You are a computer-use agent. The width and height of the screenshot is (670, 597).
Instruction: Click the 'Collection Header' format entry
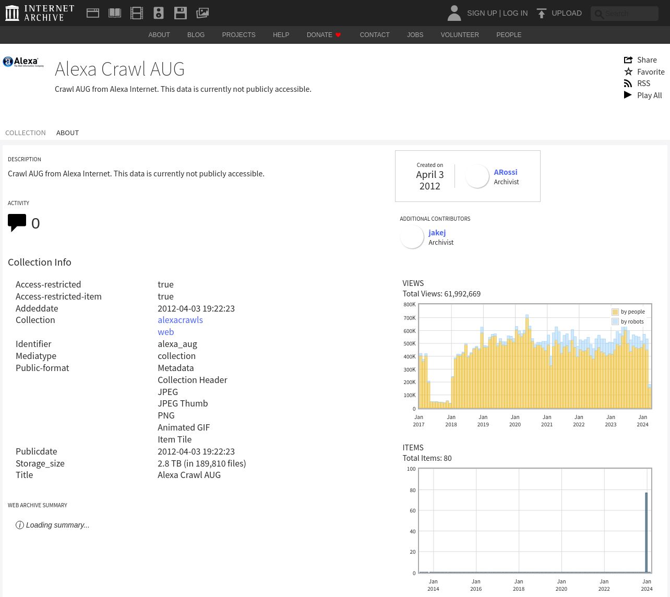point(193,380)
